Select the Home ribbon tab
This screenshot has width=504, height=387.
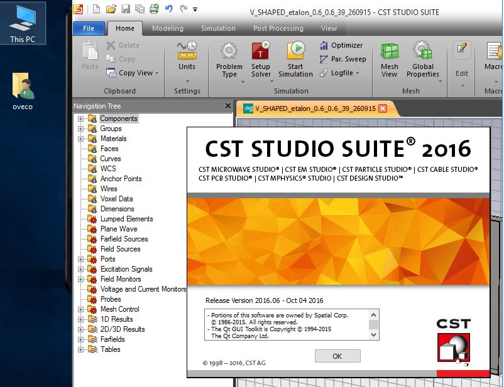[125, 28]
